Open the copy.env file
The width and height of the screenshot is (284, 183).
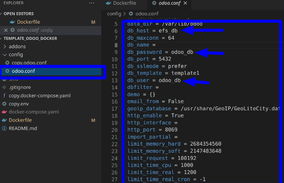tap(19, 104)
